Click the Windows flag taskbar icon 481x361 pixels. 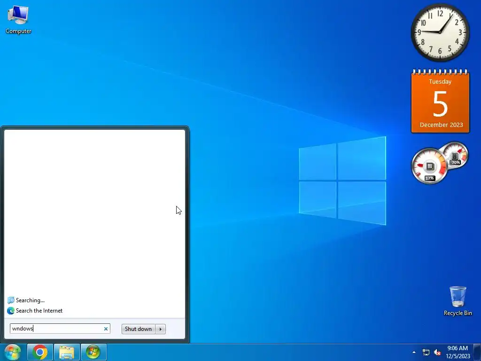coord(93,352)
